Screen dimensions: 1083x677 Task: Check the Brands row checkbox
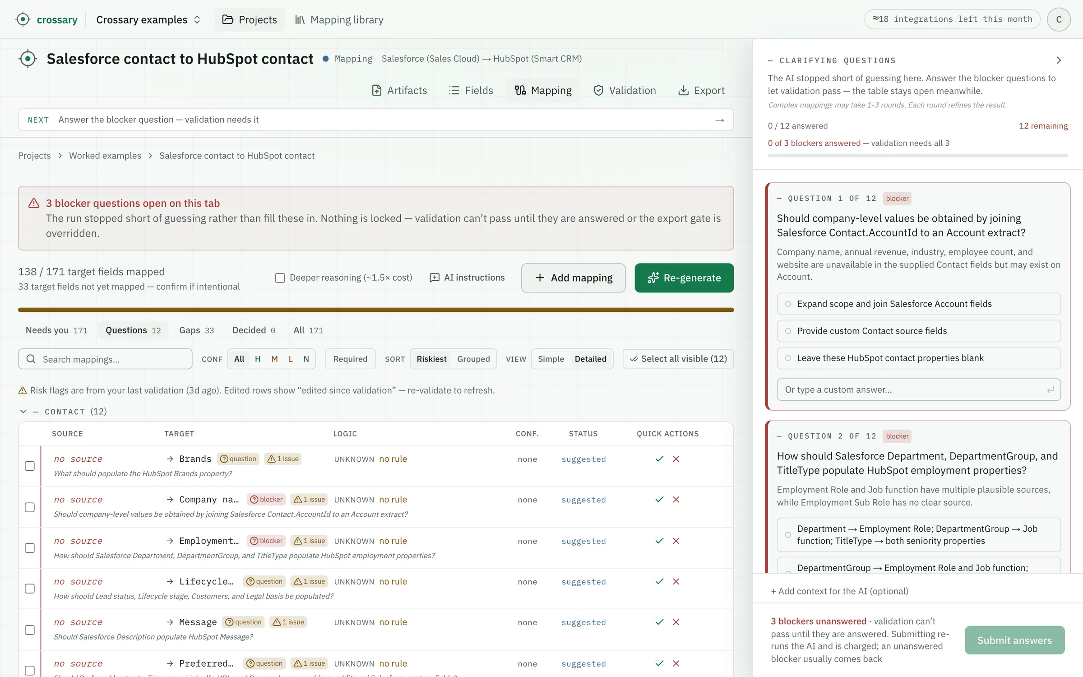click(30, 466)
